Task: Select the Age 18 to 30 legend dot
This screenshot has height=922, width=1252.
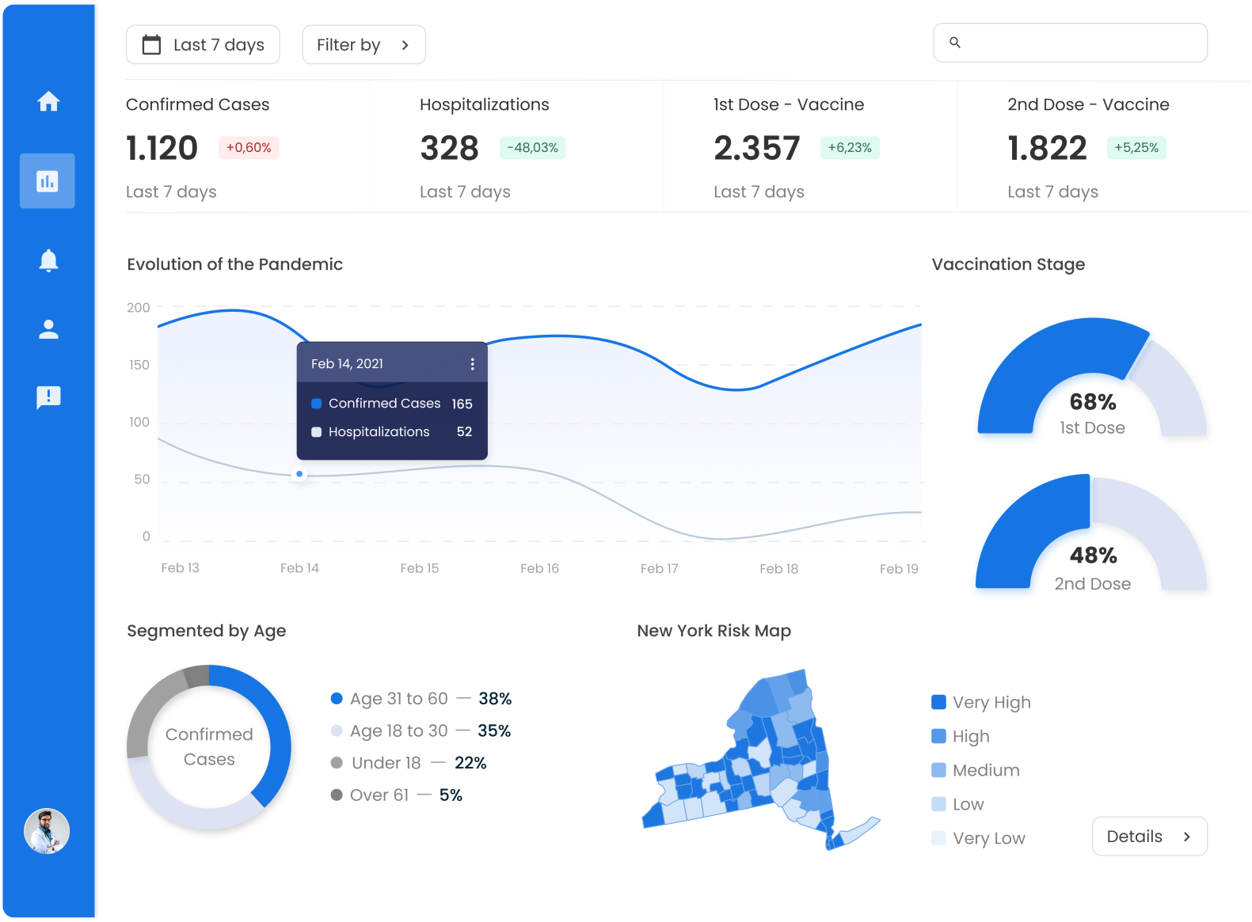Action: [x=337, y=730]
